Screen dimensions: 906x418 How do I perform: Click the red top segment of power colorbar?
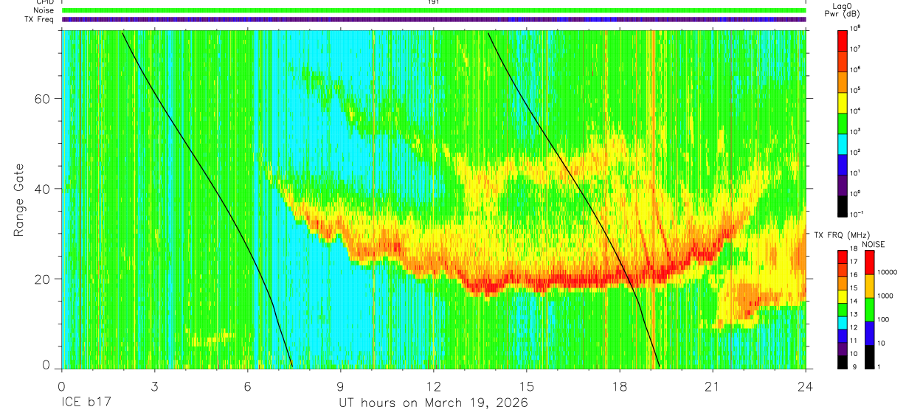(x=843, y=40)
